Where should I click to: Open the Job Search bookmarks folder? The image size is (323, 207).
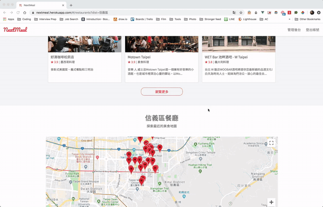(x=69, y=19)
